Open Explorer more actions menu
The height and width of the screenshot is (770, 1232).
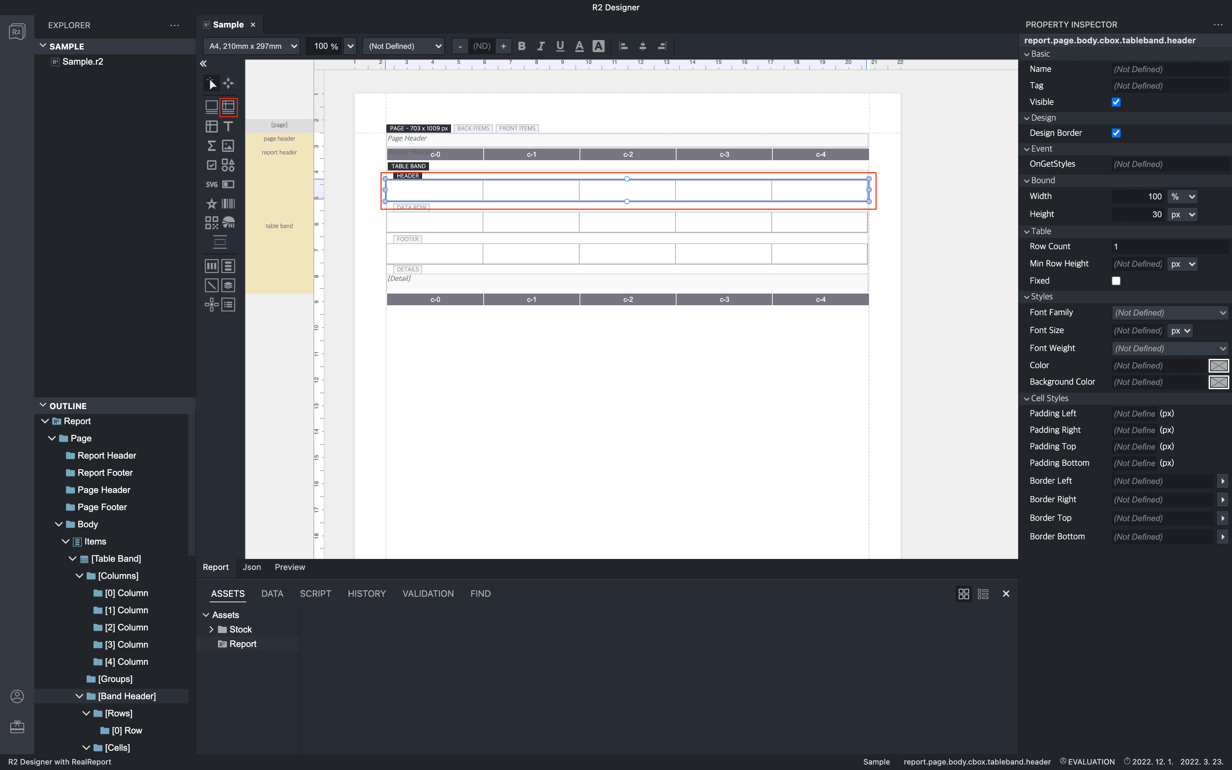tap(175, 25)
